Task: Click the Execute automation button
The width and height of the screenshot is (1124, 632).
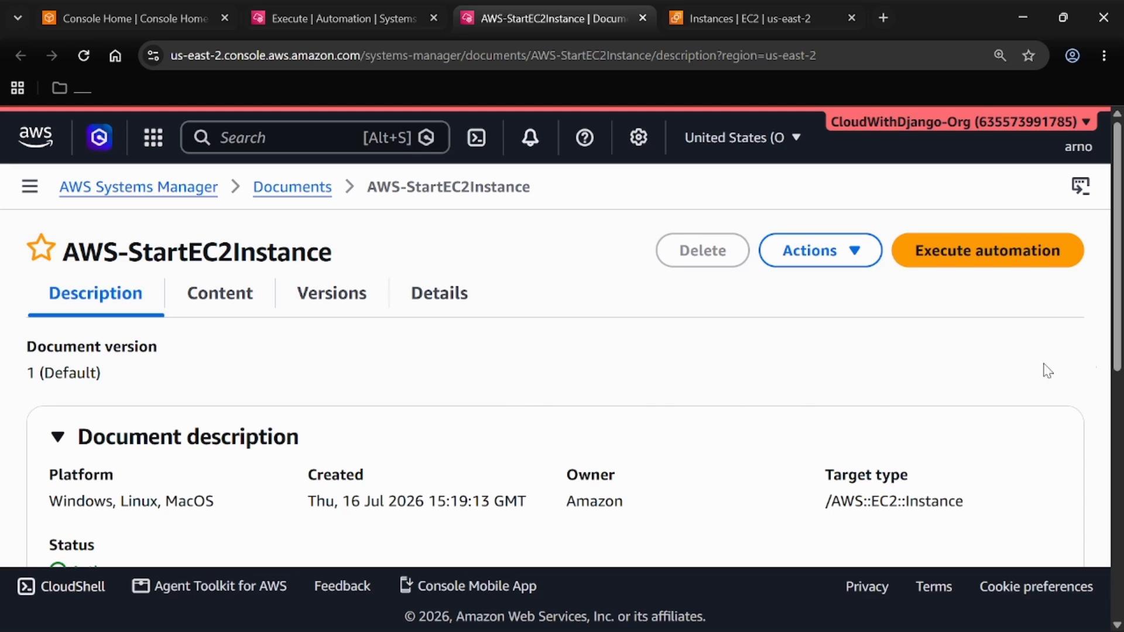Action: point(988,250)
